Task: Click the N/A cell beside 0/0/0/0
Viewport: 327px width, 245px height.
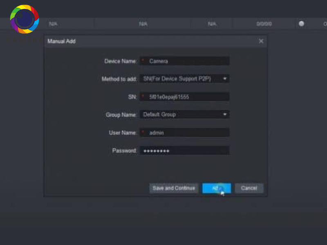Action: pyautogui.click(x=212, y=24)
